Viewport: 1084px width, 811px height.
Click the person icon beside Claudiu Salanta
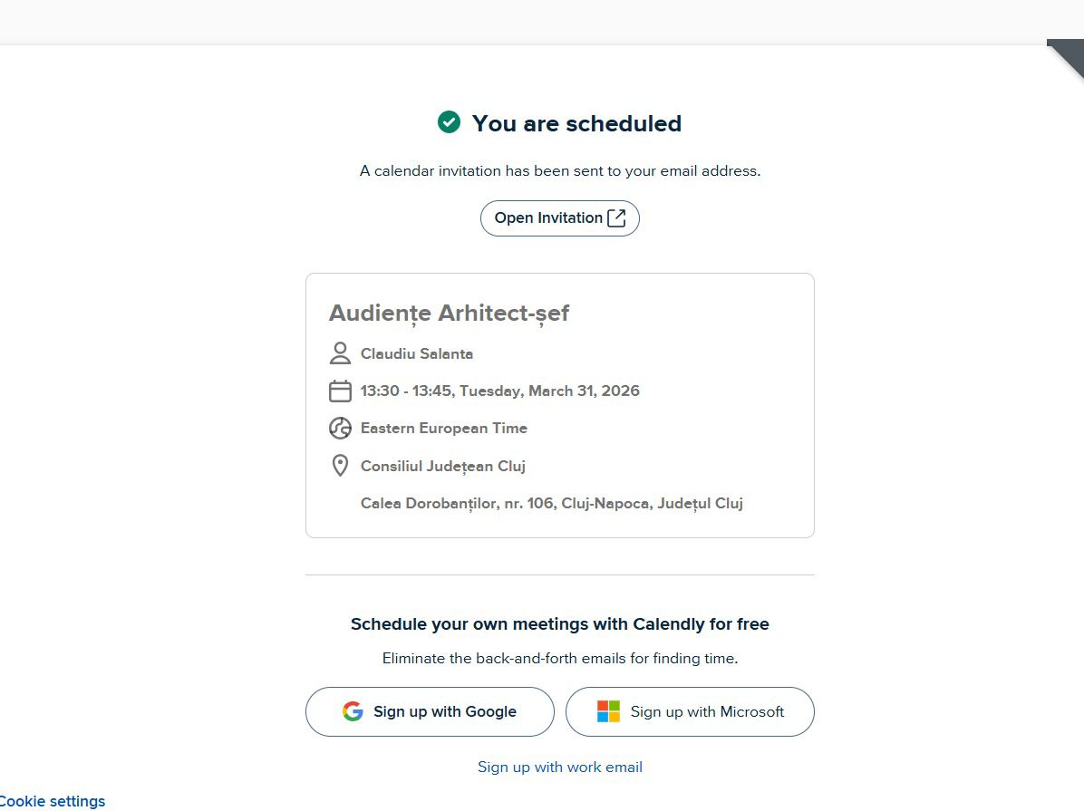point(340,353)
